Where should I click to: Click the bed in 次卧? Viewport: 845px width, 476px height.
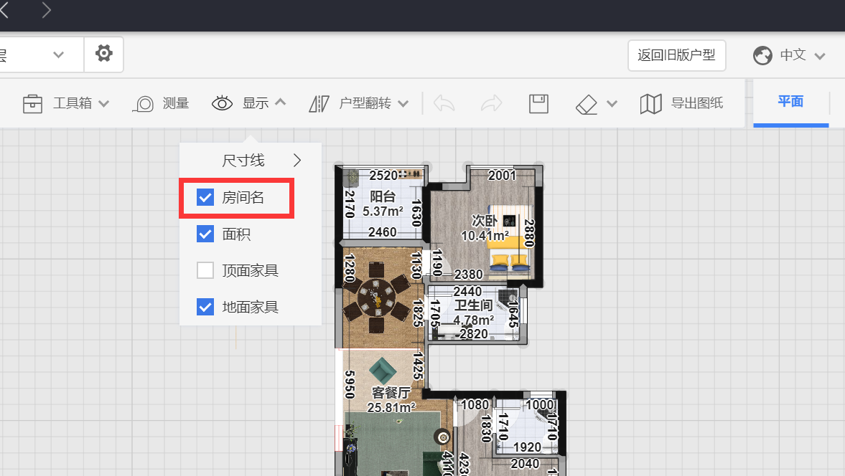pos(510,237)
